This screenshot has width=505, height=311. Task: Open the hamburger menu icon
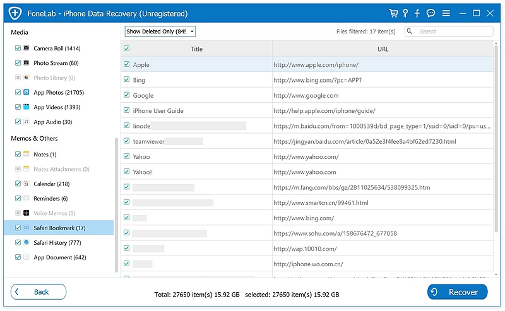[x=446, y=13]
